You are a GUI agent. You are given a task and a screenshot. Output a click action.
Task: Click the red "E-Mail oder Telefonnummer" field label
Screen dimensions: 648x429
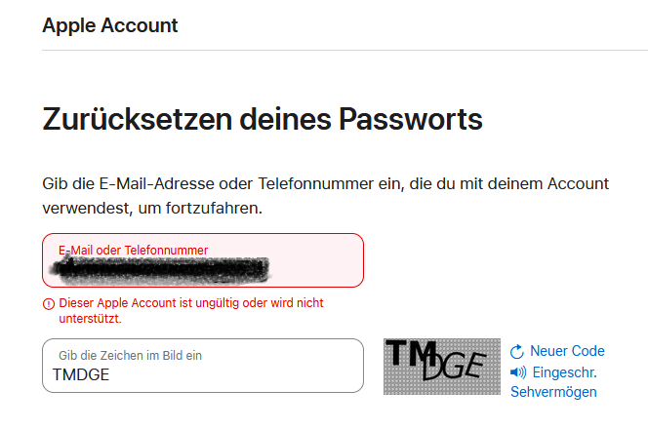click(x=134, y=250)
